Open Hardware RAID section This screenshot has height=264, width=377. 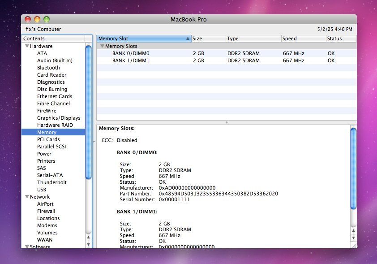pyautogui.click(x=55, y=125)
